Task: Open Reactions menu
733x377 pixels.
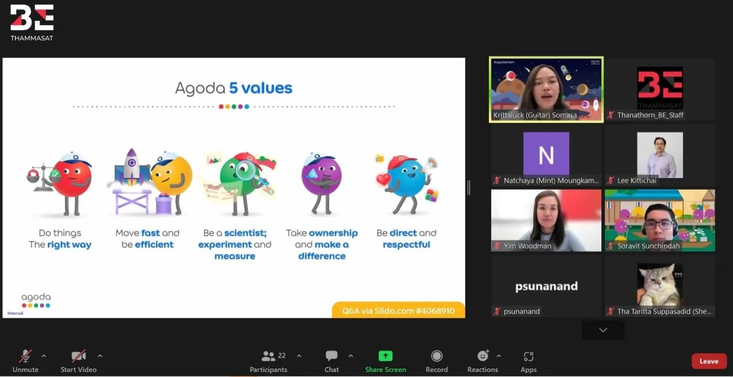Action: (x=482, y=361)
